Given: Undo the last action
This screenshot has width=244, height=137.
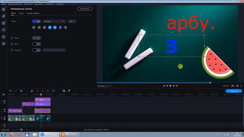Looking at the screenshot, I should (x=10, y=91).
